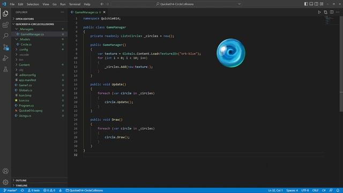Open the Terminal menu

(x=74, y=4)
